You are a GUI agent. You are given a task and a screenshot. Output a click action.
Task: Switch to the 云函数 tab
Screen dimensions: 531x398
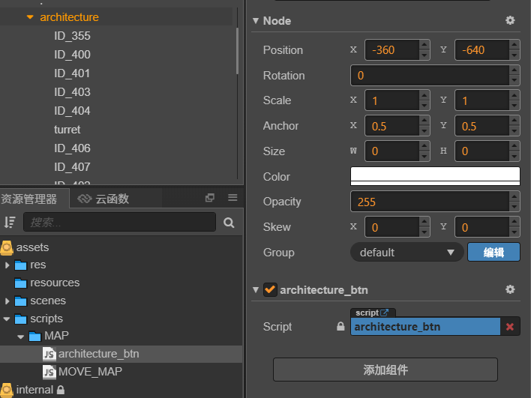point(103,199)
